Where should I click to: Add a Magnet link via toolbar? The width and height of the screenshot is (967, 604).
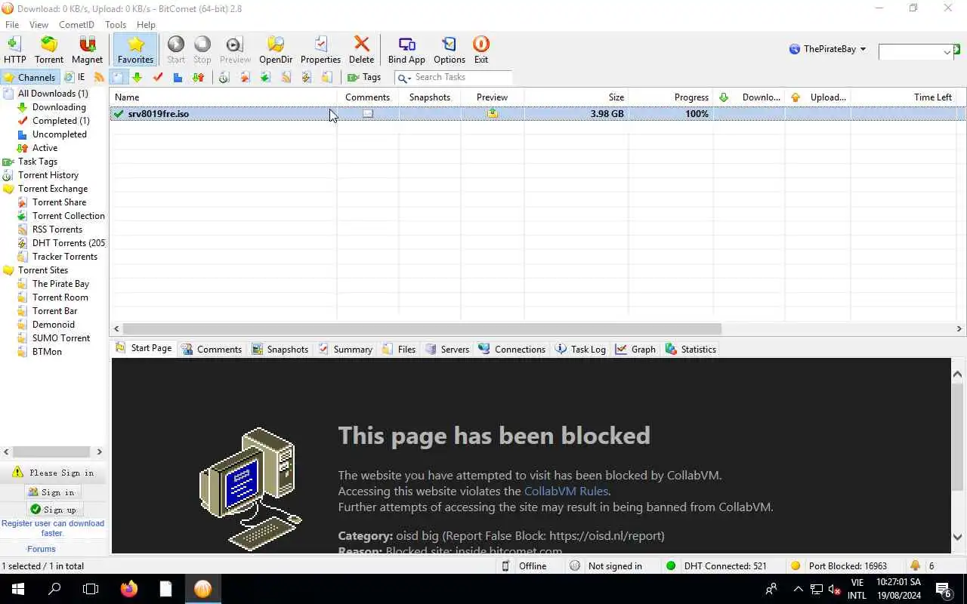(87, 50)
